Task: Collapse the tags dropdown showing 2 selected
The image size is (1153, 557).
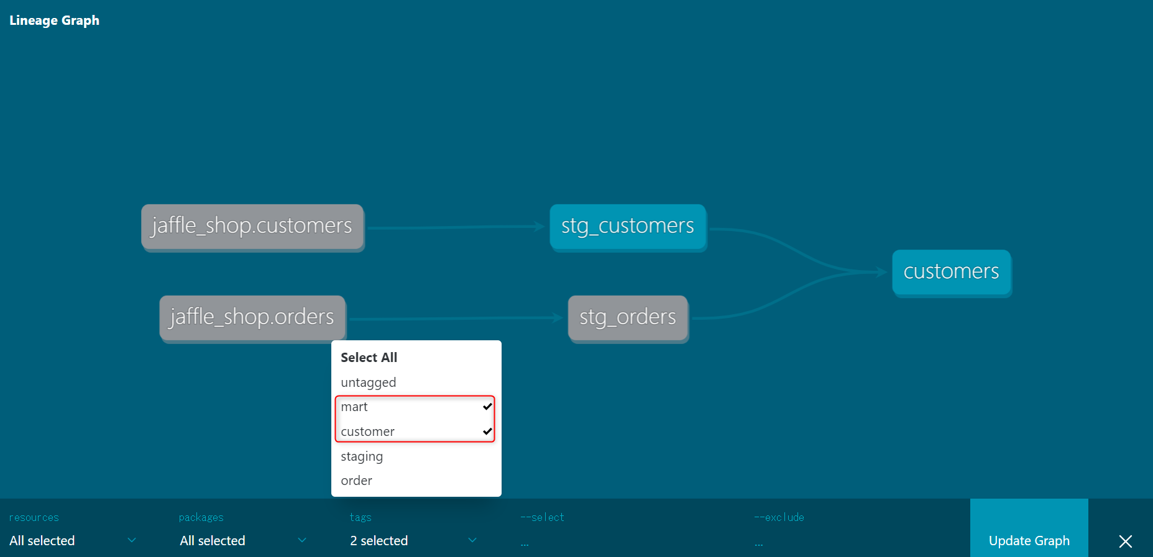Action: tap(413, 541)
